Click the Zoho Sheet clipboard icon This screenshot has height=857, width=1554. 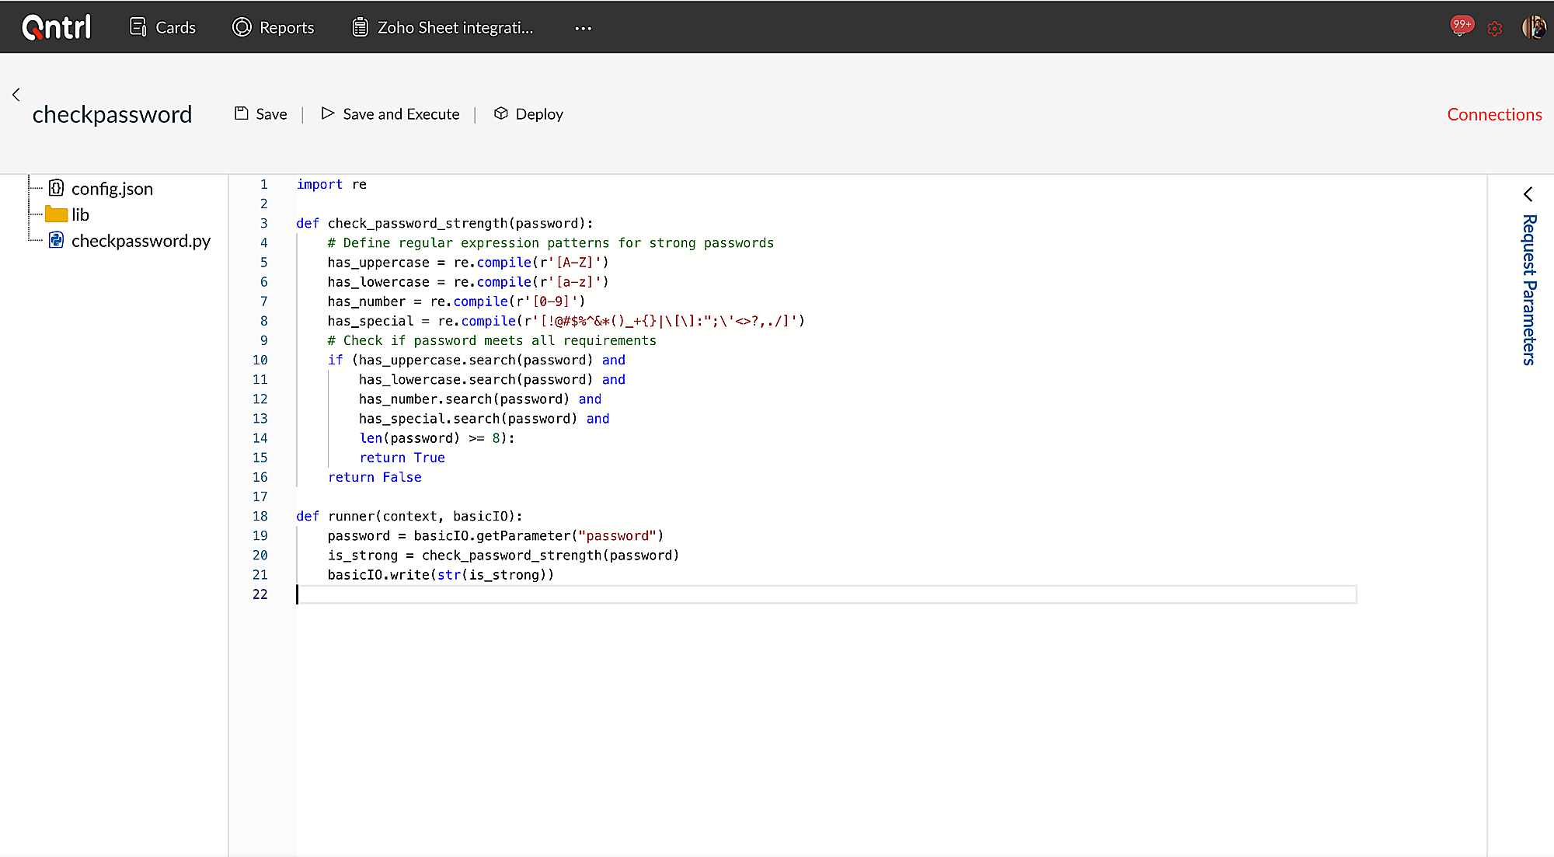[x=360, y=27]
